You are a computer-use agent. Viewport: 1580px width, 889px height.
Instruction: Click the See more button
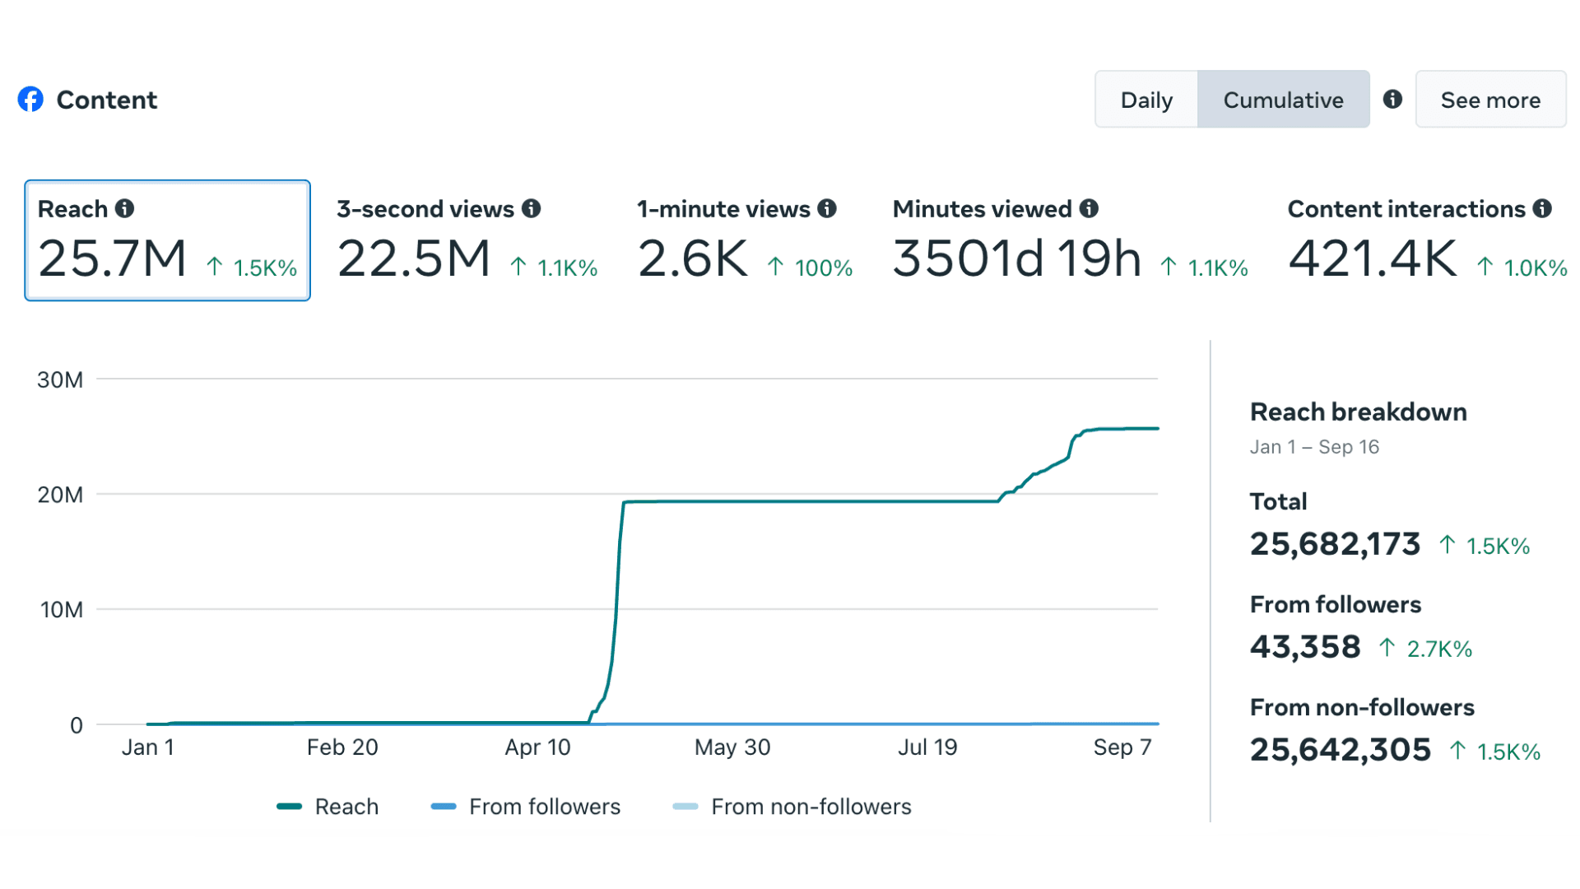(1490, 100)
